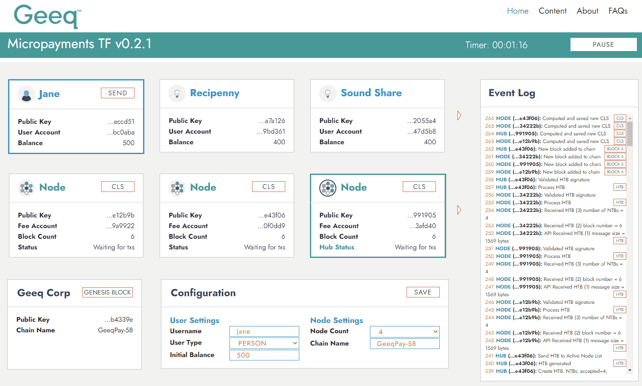The image size is (642, 386).
Task: Click the Initial Balance input field
Action: click(x=264, y=355)
